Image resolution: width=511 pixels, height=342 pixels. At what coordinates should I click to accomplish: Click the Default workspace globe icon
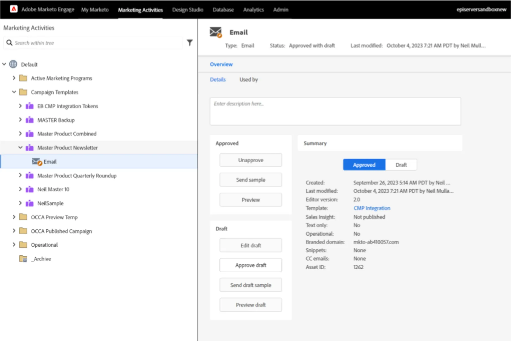(x=13, y=64)
